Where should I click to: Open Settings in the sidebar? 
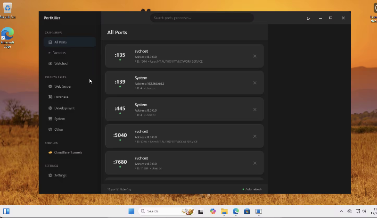[60, 175]
